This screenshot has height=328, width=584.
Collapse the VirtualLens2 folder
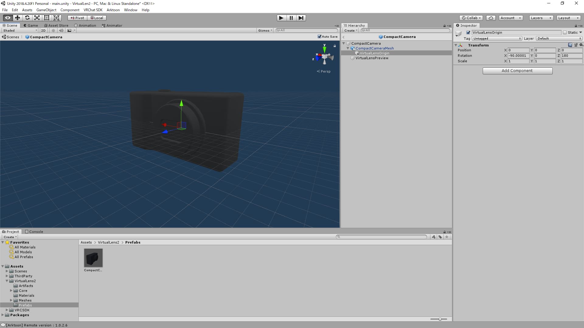(x=7, y=281)
